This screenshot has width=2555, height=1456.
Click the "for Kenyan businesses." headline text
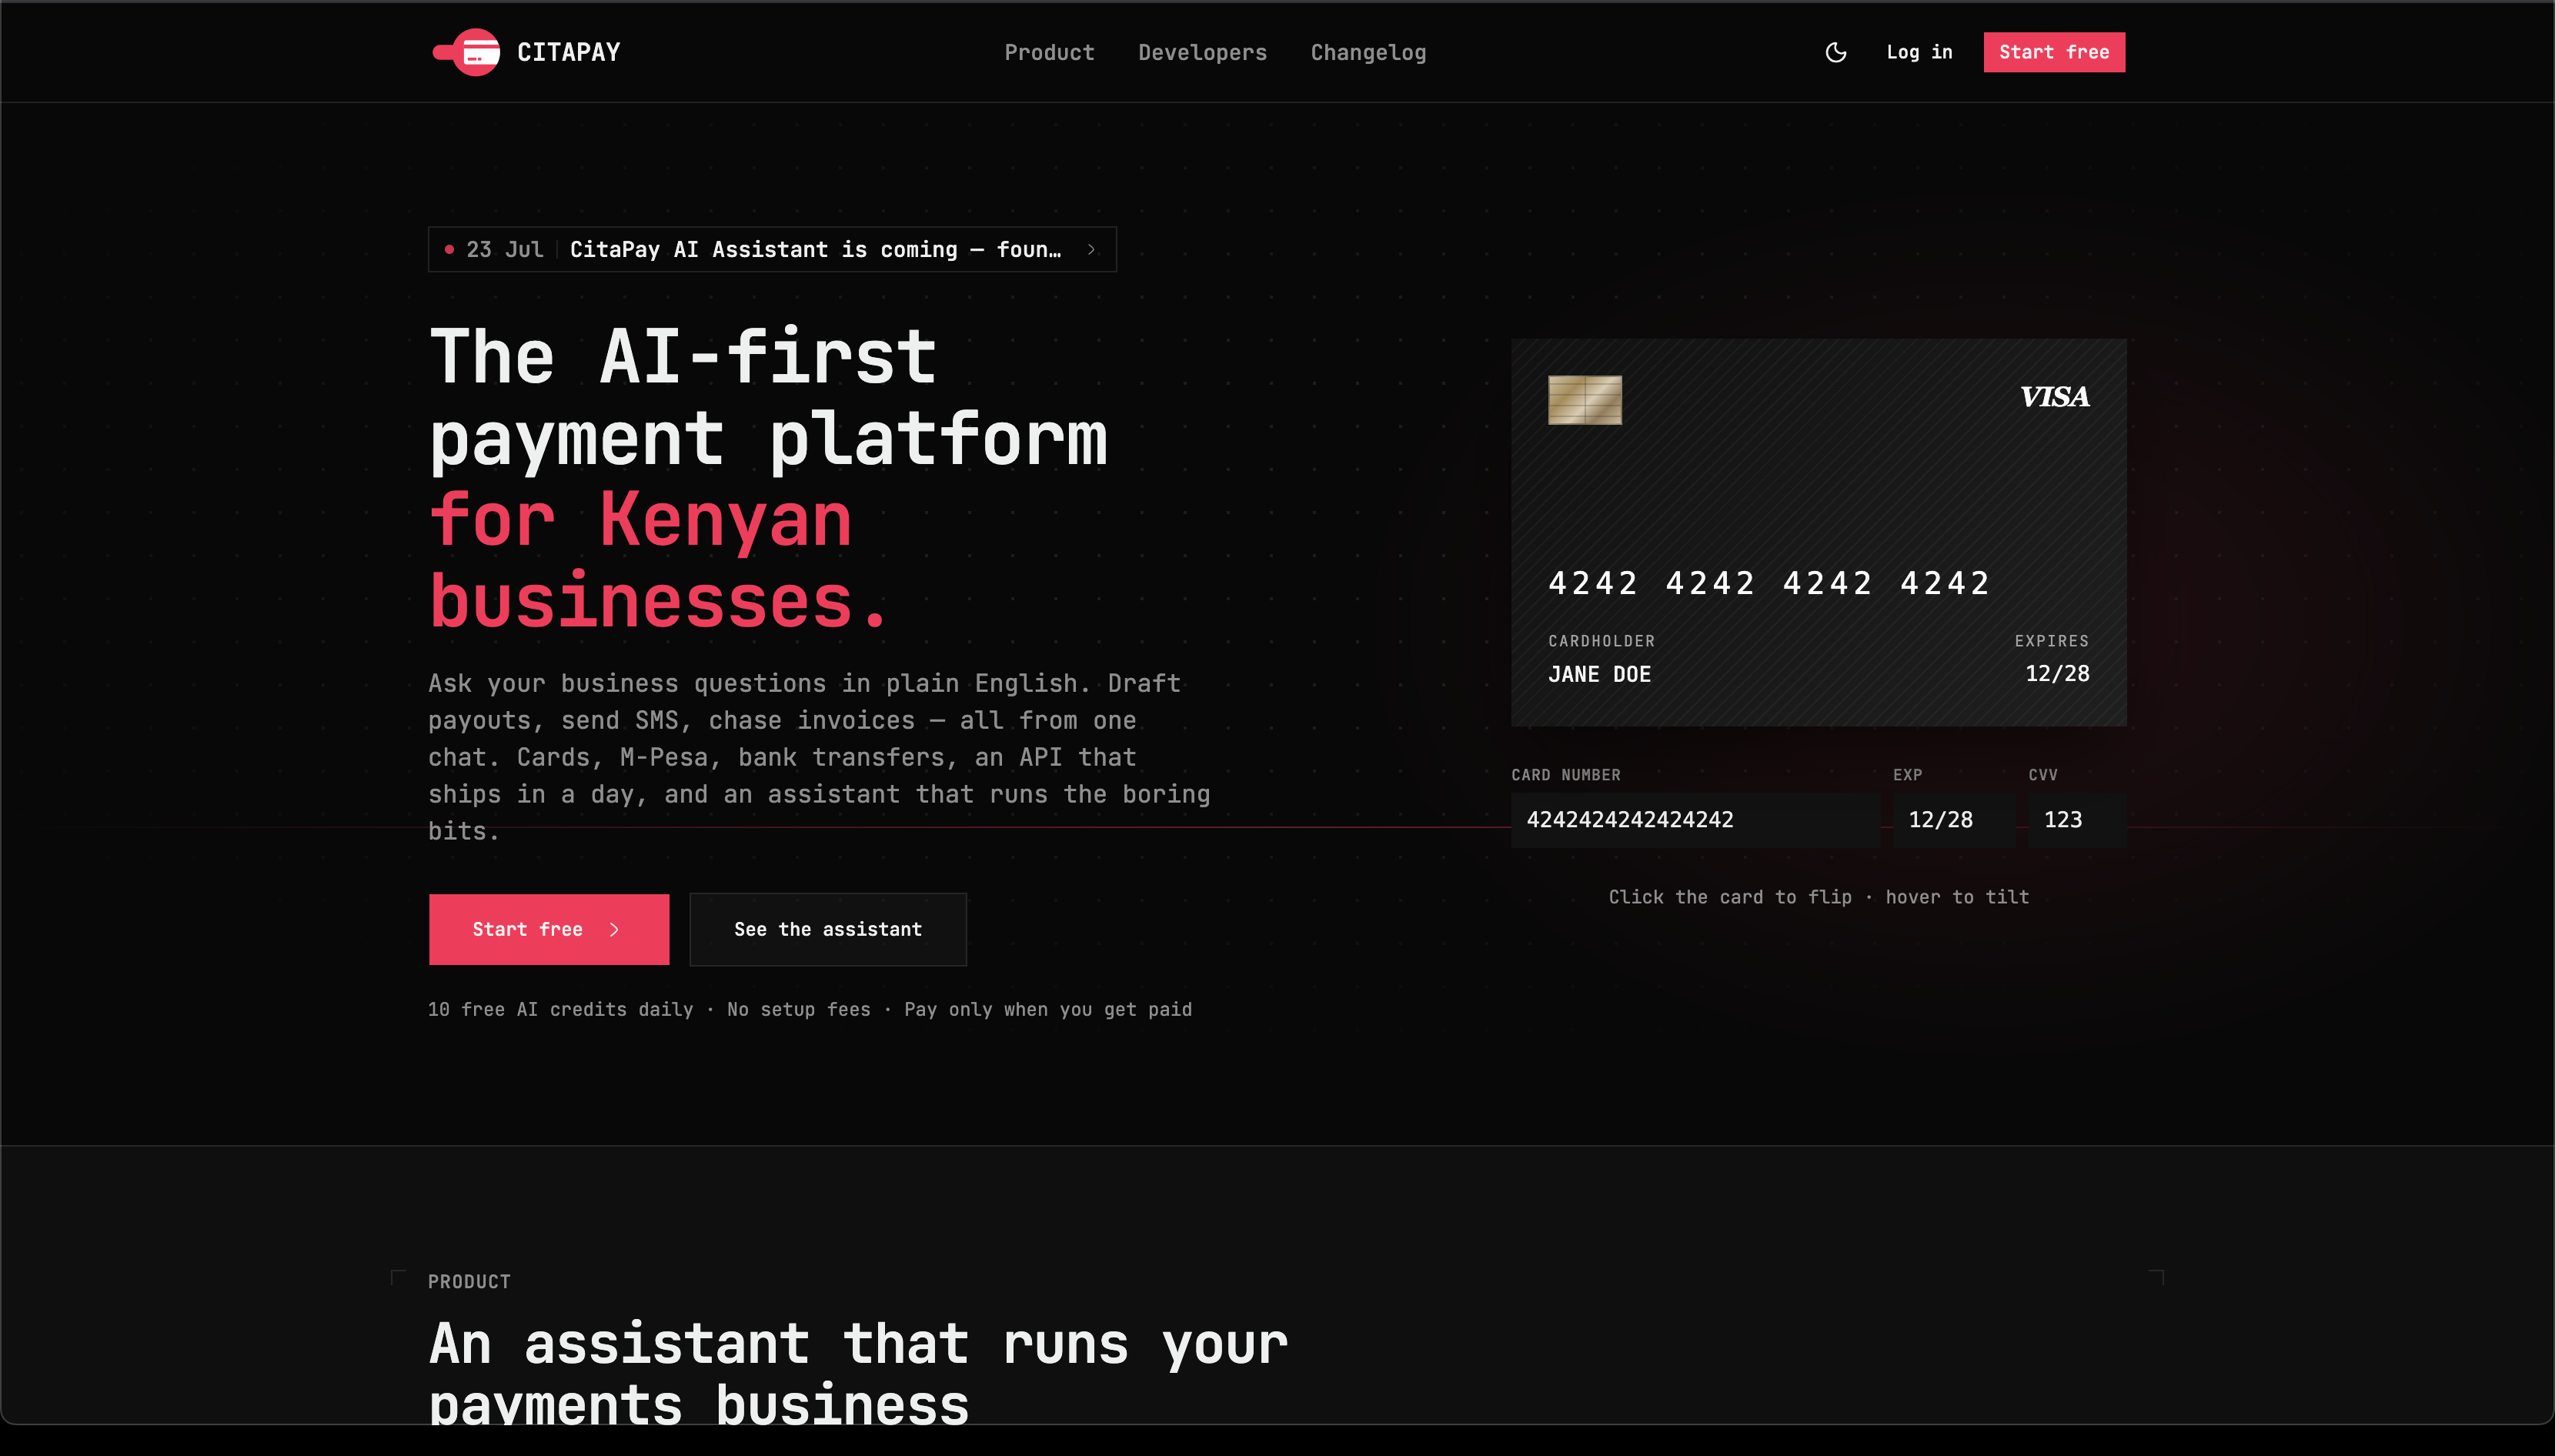pos(659,560)
